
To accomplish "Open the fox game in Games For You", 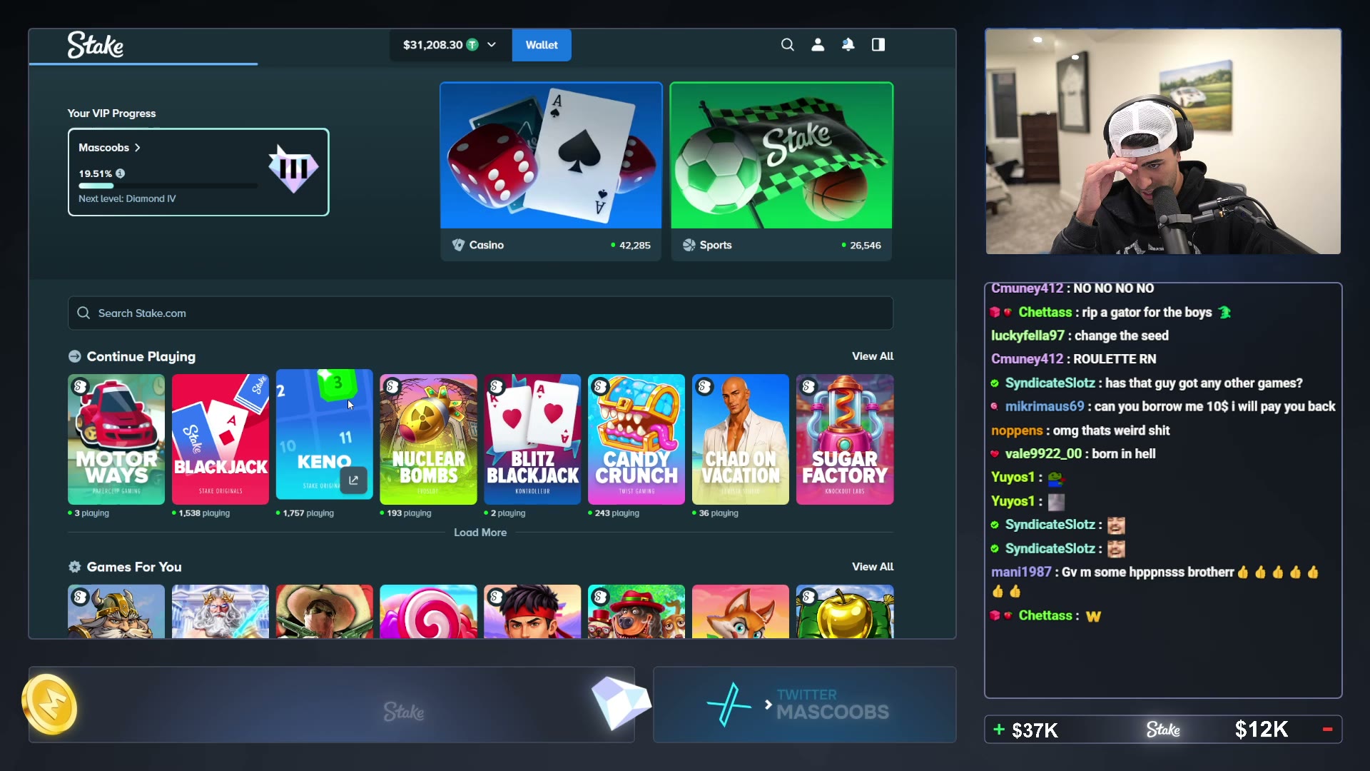I will click(x=741, y=612).
